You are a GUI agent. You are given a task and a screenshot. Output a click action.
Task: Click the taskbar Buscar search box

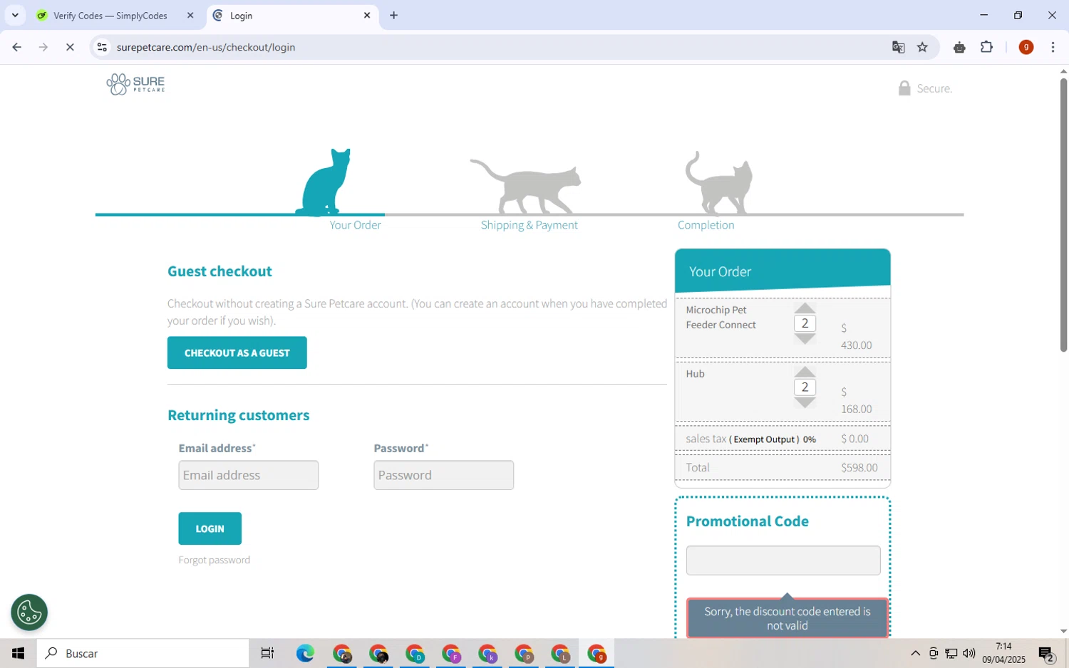143,653
